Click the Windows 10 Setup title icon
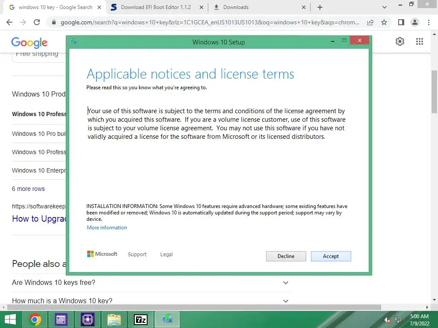 point(74,41)
